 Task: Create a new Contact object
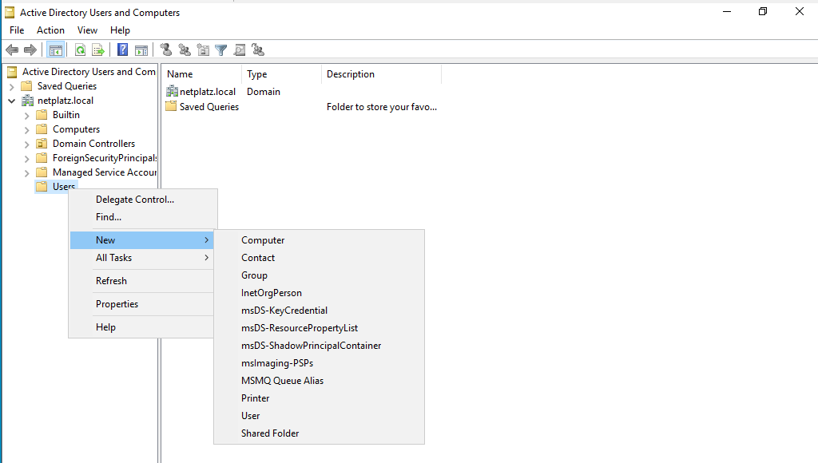[320, 258]
